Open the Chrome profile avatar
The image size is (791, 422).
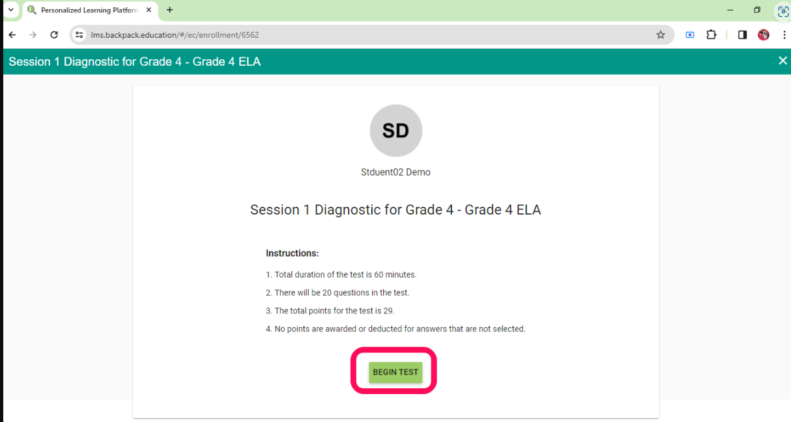[764, 35]
